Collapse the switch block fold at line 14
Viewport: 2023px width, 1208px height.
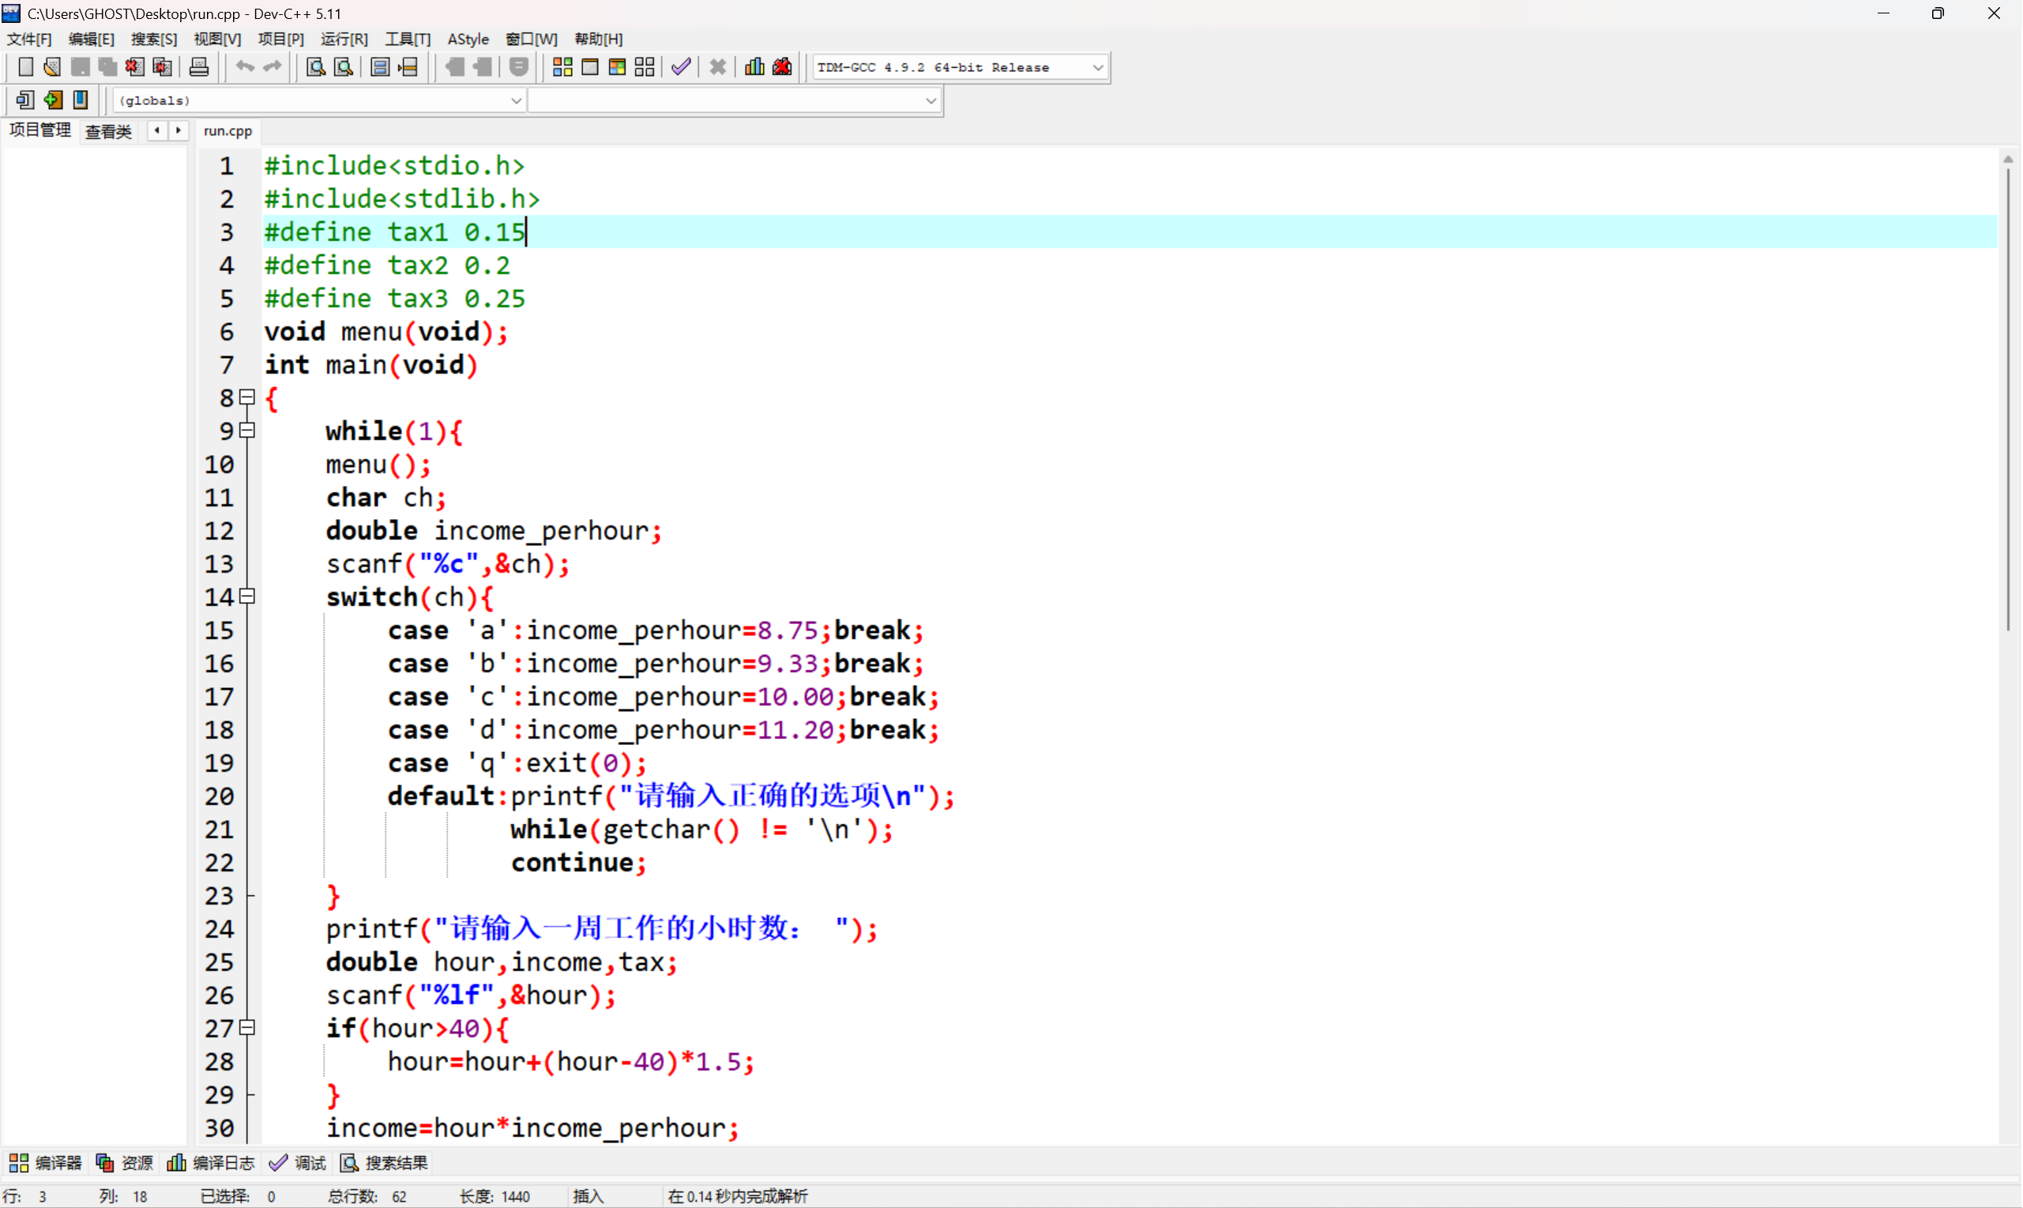point(247,596)
